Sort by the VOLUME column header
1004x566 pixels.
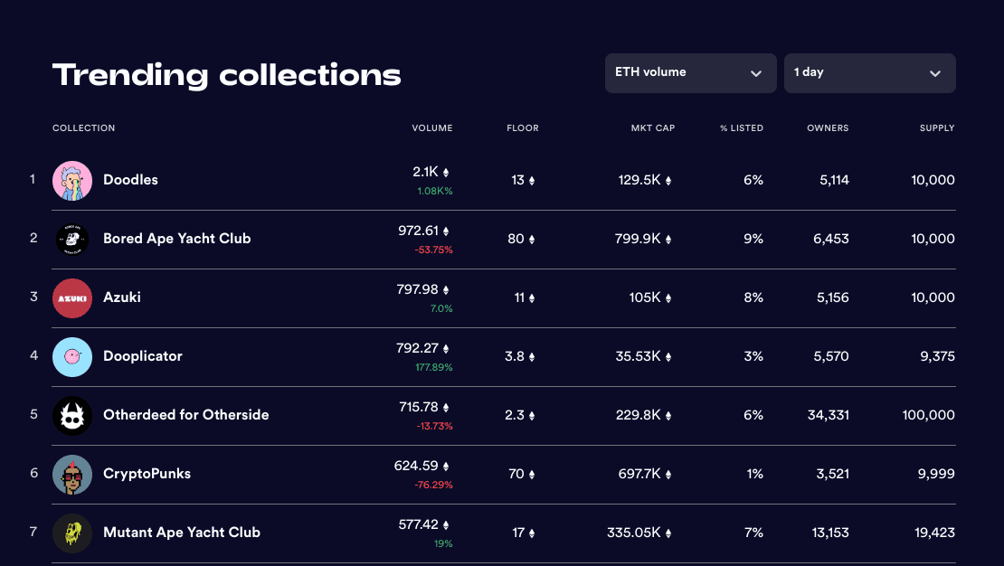(x=431, y=128)
